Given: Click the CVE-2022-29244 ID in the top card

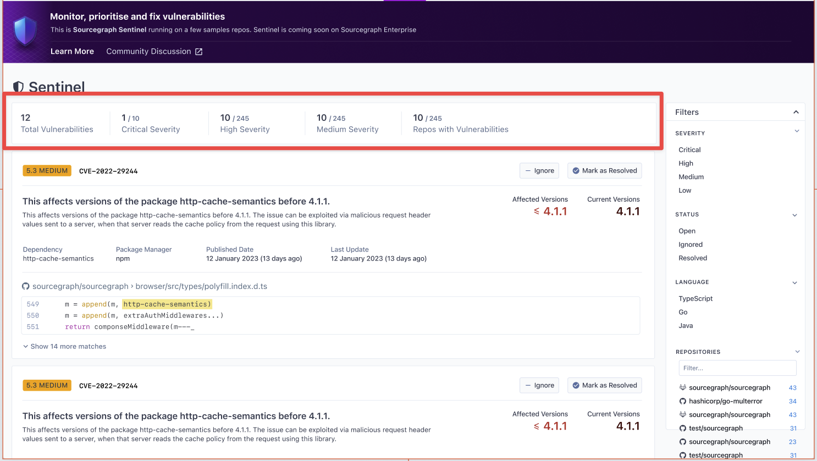Looking at the screenshot, I should click(108, 171).
